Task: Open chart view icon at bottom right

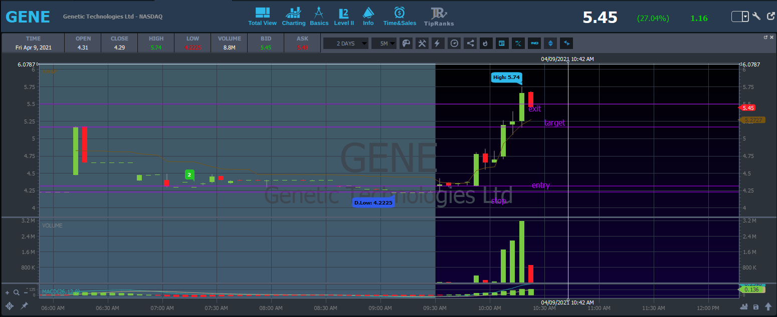Action: (743, 307)
